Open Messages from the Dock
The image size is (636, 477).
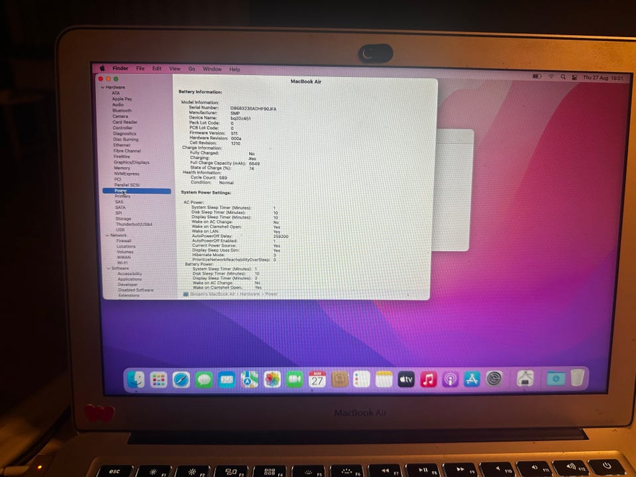click(x=203, y=380)
